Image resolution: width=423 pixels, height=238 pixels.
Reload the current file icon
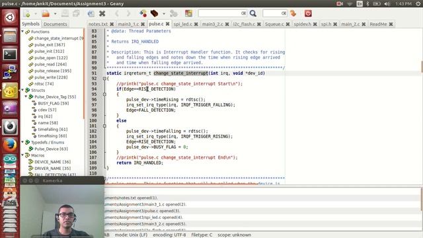click(x=91, y=13)
